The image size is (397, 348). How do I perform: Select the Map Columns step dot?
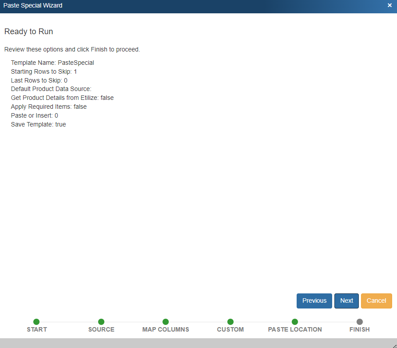tap(166, 322)
